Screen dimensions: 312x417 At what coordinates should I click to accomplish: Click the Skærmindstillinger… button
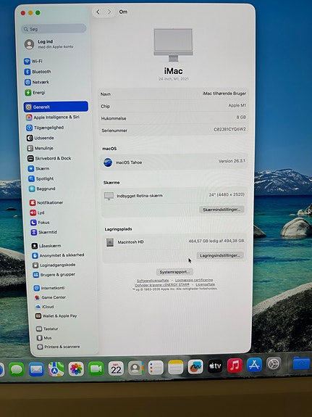(x=222, y=210)
